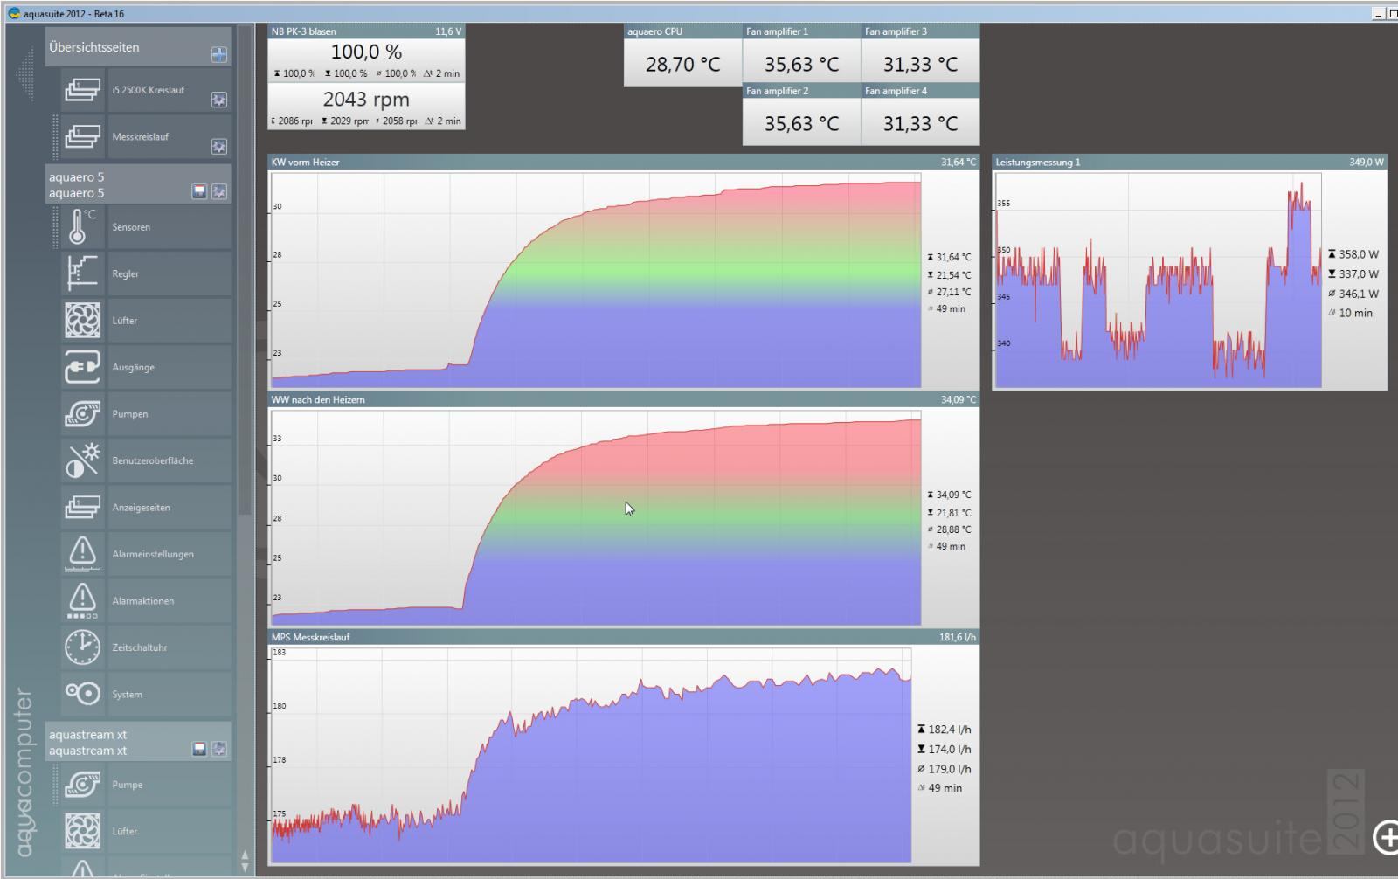Click the aquasuite title bar app icon
Image resolution: width=1398 pixels, height=879 pixels.
pos(14,13)
